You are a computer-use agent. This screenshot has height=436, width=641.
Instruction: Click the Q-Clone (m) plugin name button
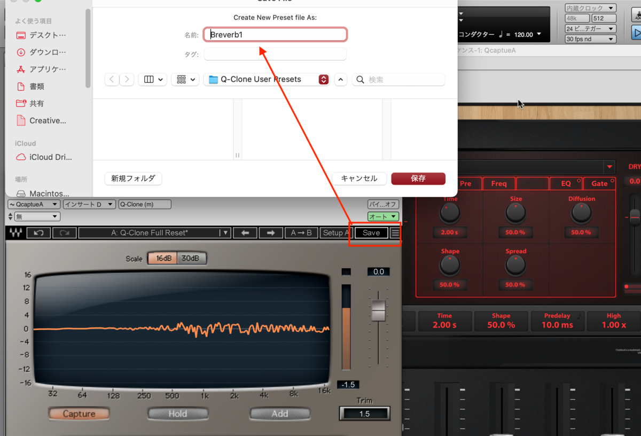(x=145, y=204)
